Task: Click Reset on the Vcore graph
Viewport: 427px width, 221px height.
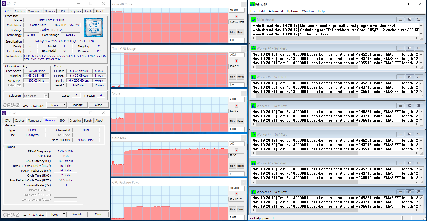Action: (x=240, y=121)
